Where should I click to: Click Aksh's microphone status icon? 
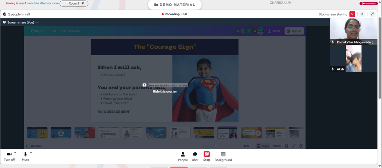(x=333, y=69)
